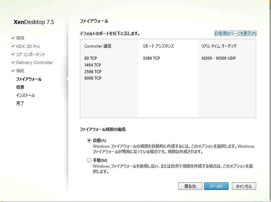Image resolution: width=271 pixels, height=202 pixels.
Task: Click the Delivery Controller step
Action: (x=34, y=62)
